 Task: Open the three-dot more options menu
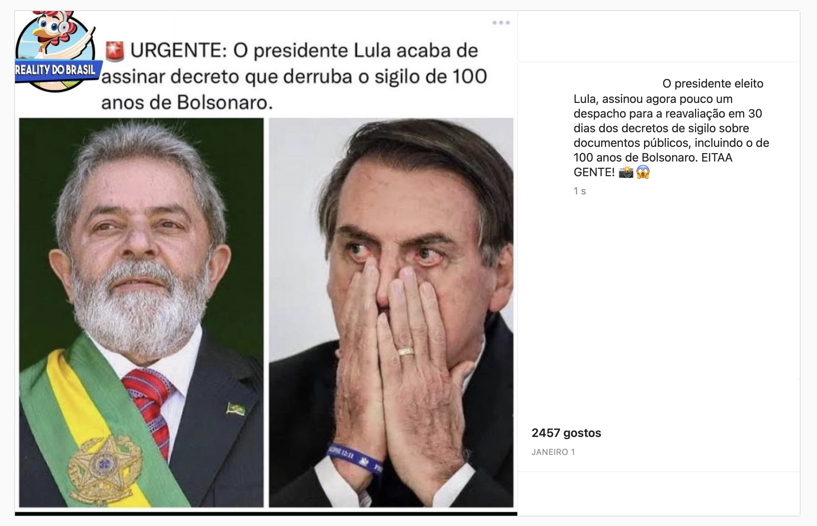click(501, 23)
